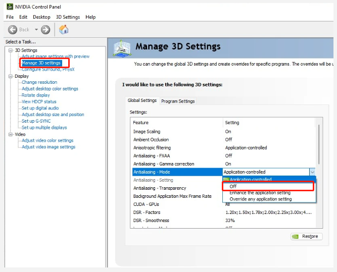Viewport: 337px width, 272px height.
Task: Click the Anisotropic filtering Application-controlled value
Action: (x=246, y=148)
